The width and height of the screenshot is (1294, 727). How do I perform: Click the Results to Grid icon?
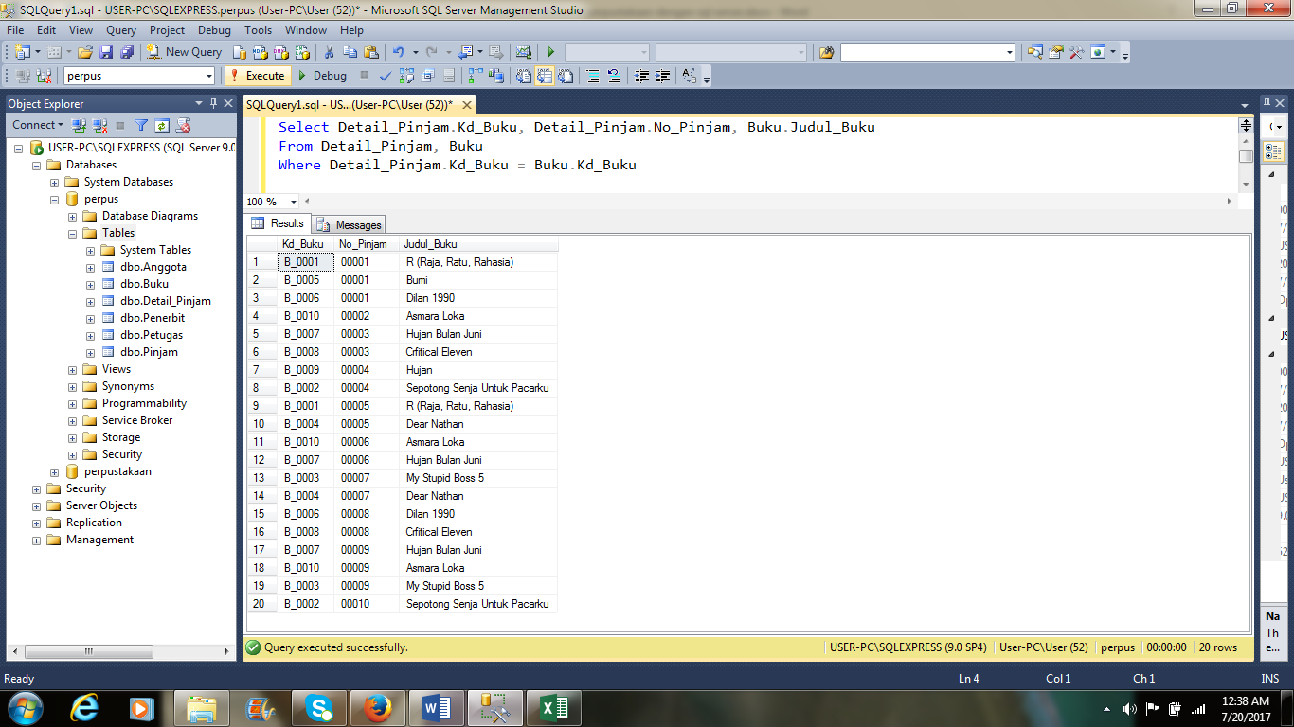546,74
